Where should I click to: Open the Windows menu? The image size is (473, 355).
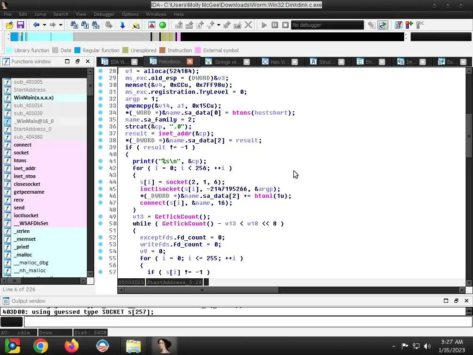click(x=156, y=14)
